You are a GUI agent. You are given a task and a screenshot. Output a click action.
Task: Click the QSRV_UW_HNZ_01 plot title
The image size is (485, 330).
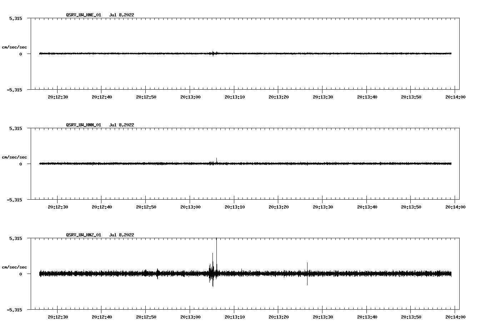pos(84,235)
